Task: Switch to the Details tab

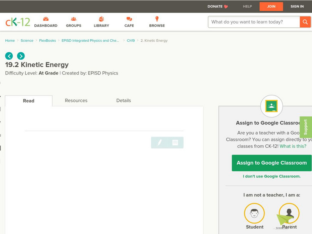Action: tap(124, 101)
